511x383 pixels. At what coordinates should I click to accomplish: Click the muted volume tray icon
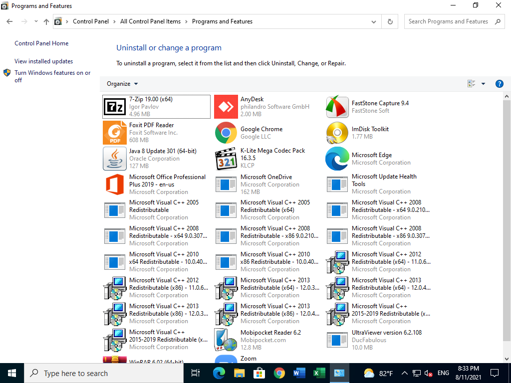click(x=429, y=373)
